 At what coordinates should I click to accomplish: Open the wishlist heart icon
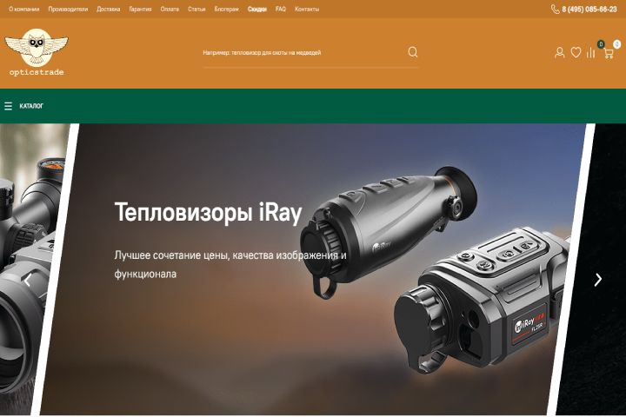tap(576, 52)
